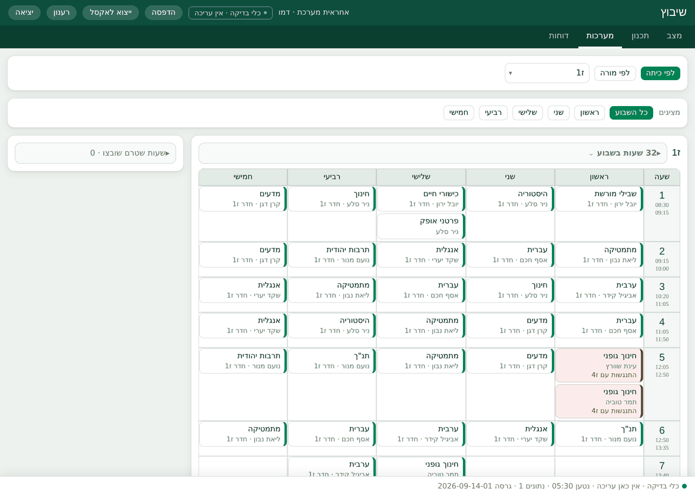The image size is (695, 495).
Task: Open חינוך גופני card with עינת שוורץ
Action: 599,365
